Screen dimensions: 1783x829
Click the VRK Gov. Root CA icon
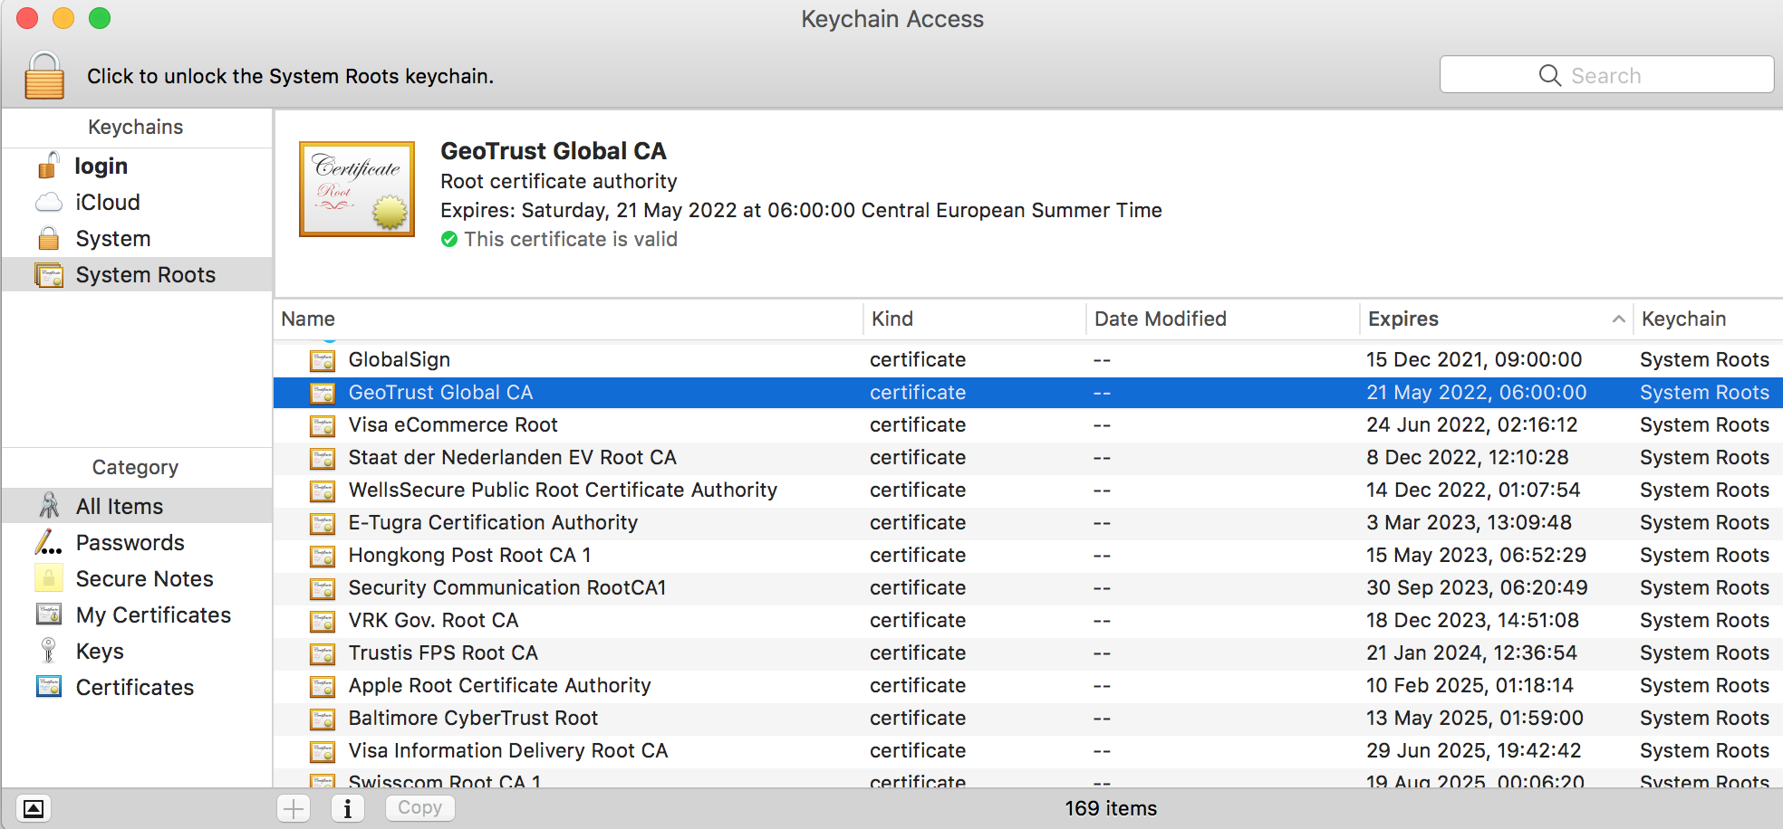pyautogui.click(x=323, y=621)
